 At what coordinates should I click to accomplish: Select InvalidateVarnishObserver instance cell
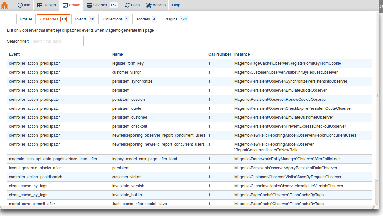289,186
